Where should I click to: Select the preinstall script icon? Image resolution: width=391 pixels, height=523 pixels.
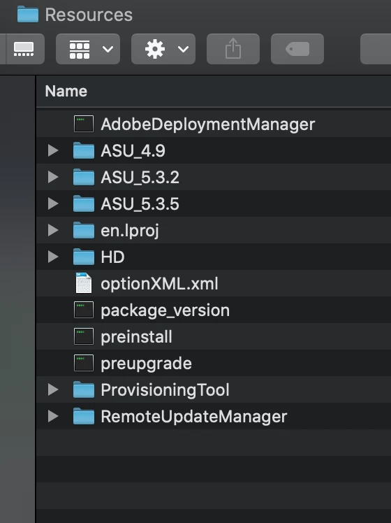click(84, 336)
